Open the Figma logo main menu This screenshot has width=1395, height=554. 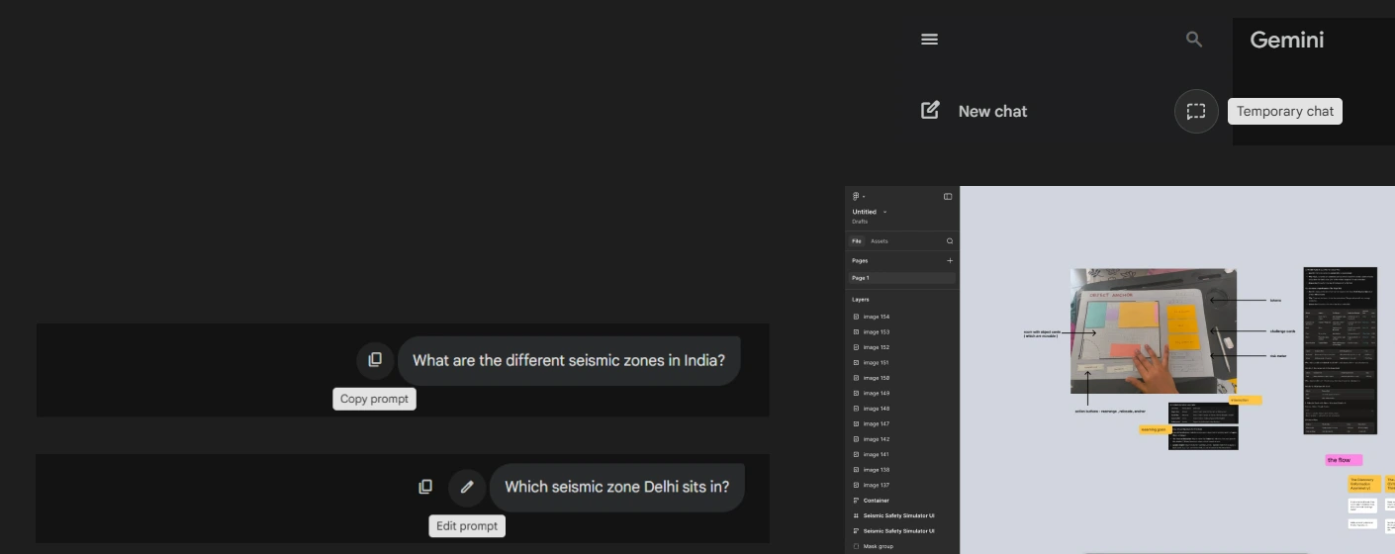click(856, 196)
